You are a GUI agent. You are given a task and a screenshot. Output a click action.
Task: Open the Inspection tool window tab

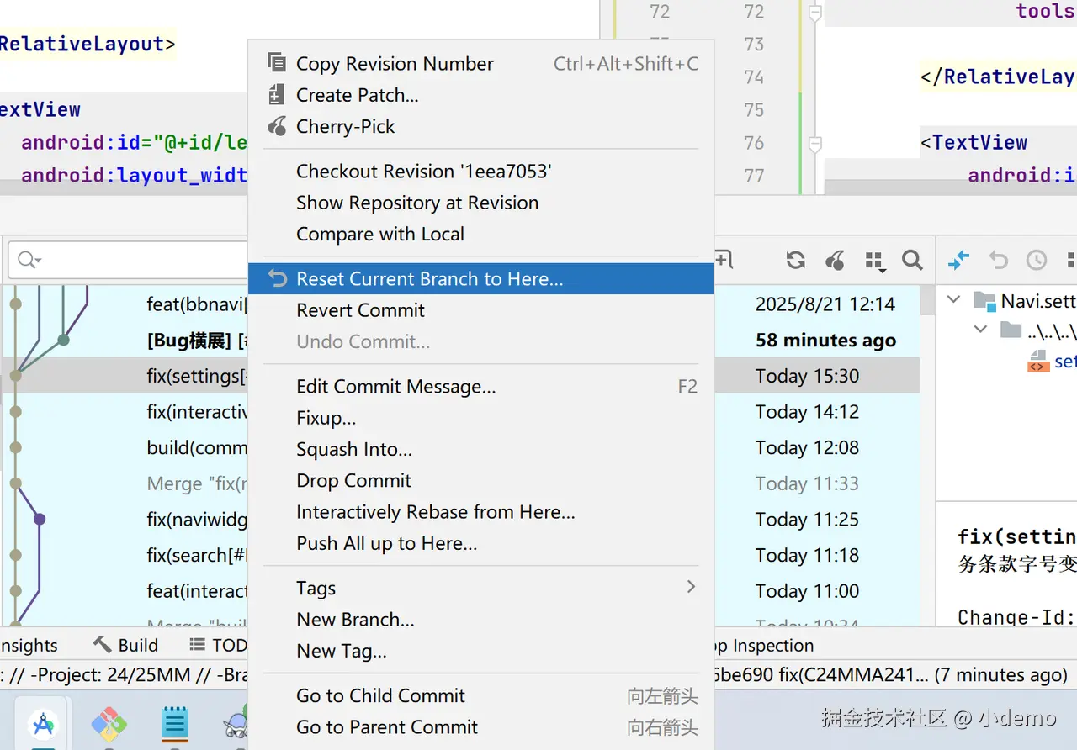766,645
